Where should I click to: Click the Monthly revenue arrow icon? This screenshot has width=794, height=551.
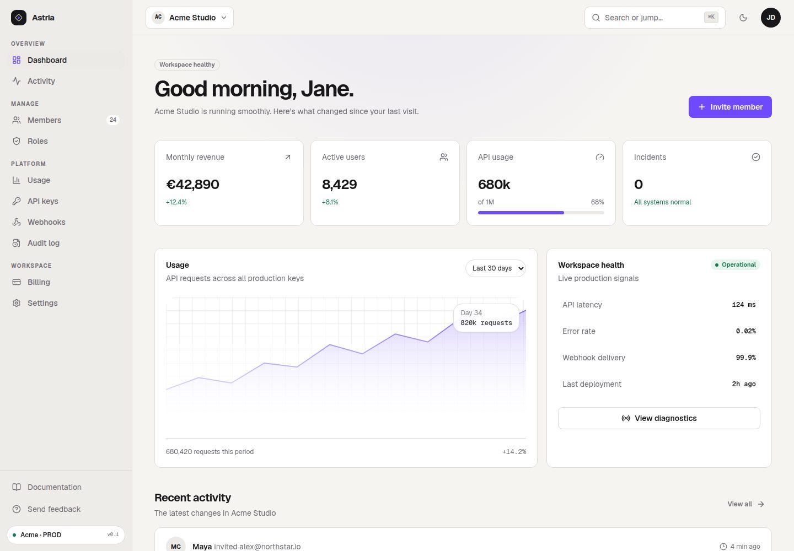pyautogui.click(x=287, y=157)
